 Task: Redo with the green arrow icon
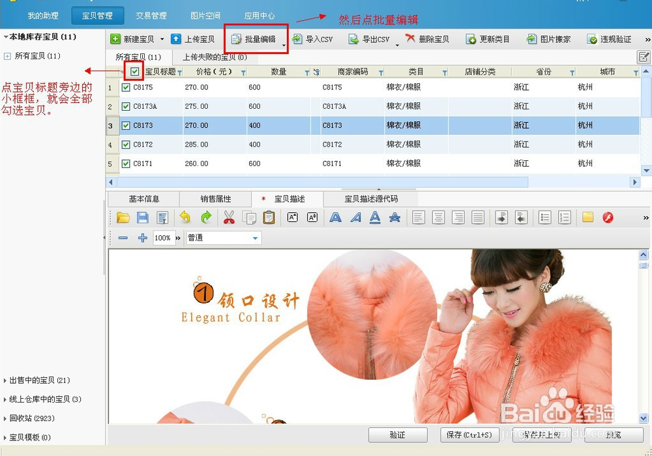coord(206,217)
